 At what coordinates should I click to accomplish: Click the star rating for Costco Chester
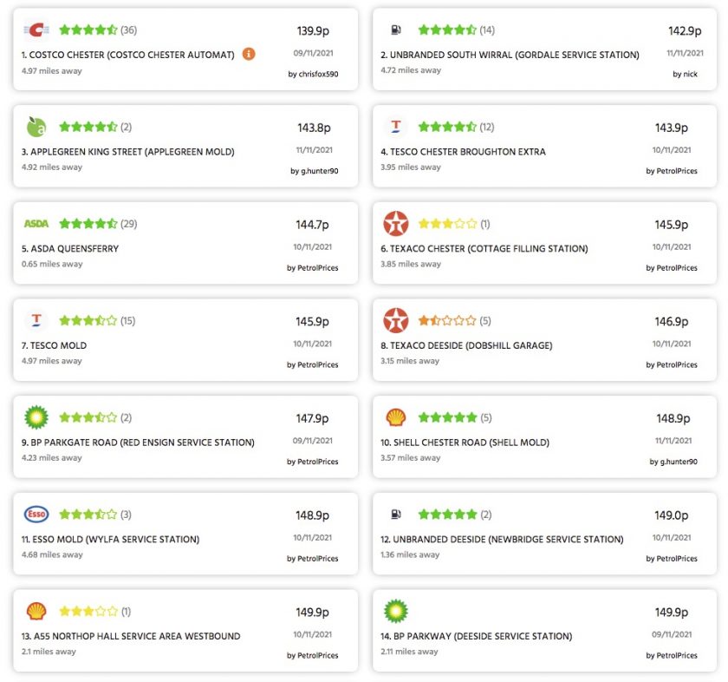pyautogui.click(x=88, y=30)
